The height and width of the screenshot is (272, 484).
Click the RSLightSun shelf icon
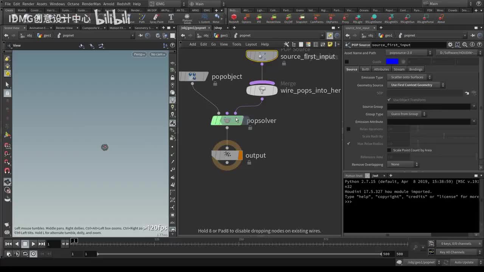[x=407, y=18]
